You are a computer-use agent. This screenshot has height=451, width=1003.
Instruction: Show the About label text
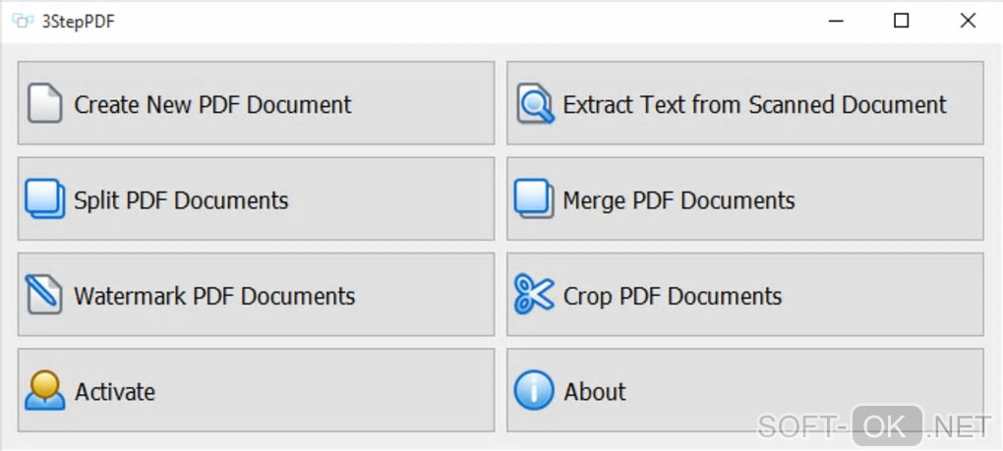click(595, 391)
